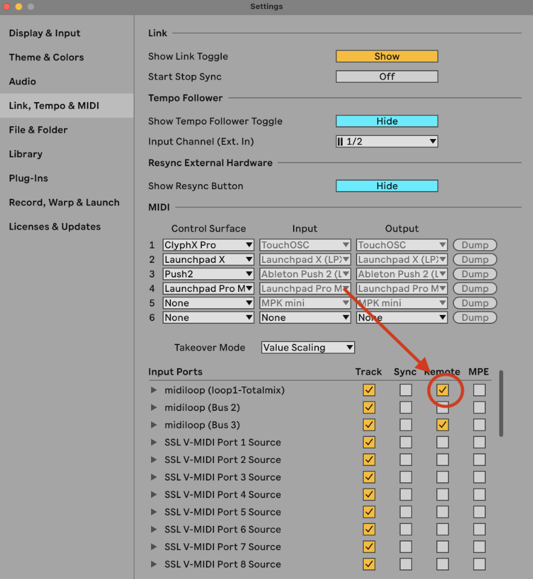Screen dimensions: 533x579
Task: Switch to the Audio settings tab
Action: 22,82
